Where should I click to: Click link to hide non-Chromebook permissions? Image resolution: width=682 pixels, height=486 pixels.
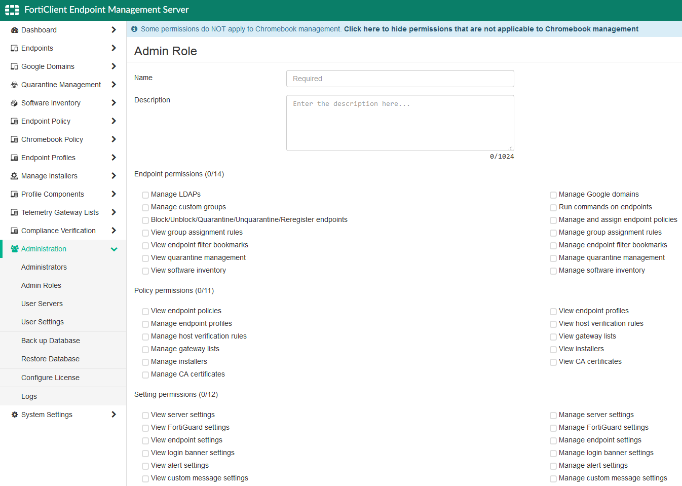tap(491, 29)
